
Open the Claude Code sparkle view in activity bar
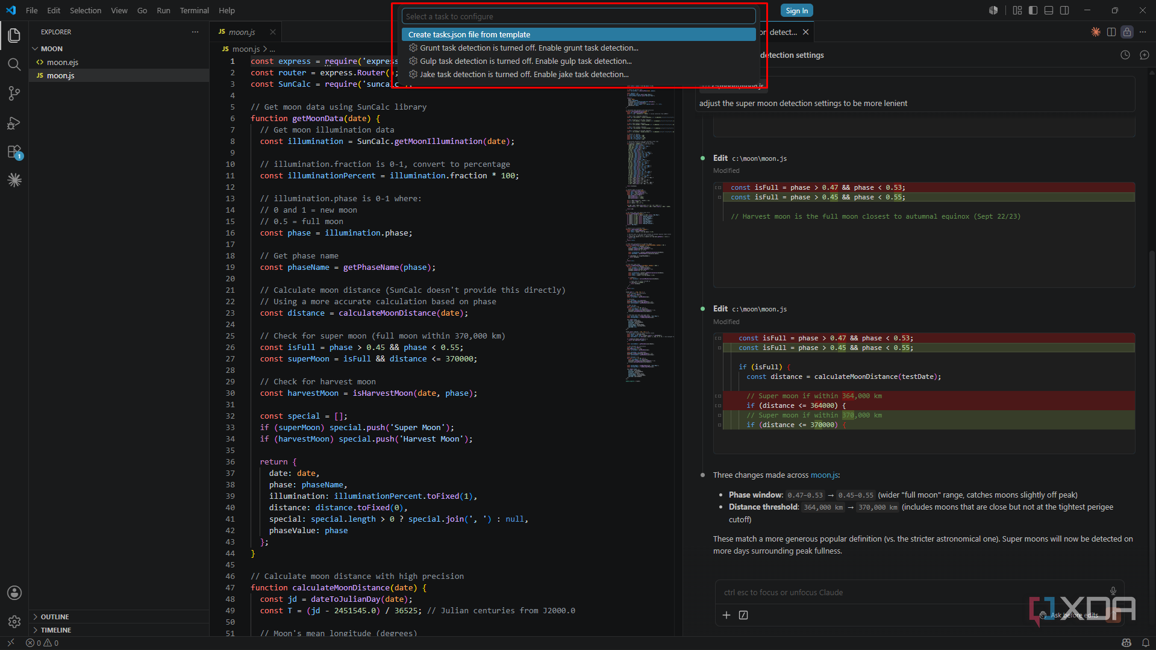point(14,180)
